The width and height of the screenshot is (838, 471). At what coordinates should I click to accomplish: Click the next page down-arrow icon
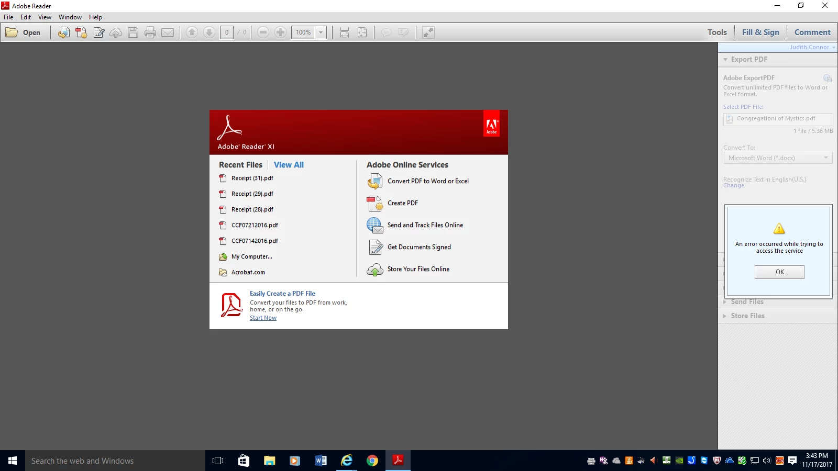[x=209, y=32]
